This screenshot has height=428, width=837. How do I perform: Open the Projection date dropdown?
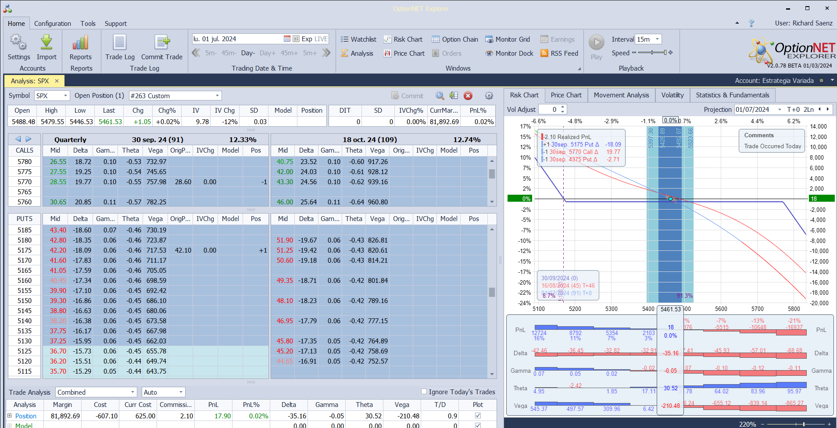tap(780, 110)
